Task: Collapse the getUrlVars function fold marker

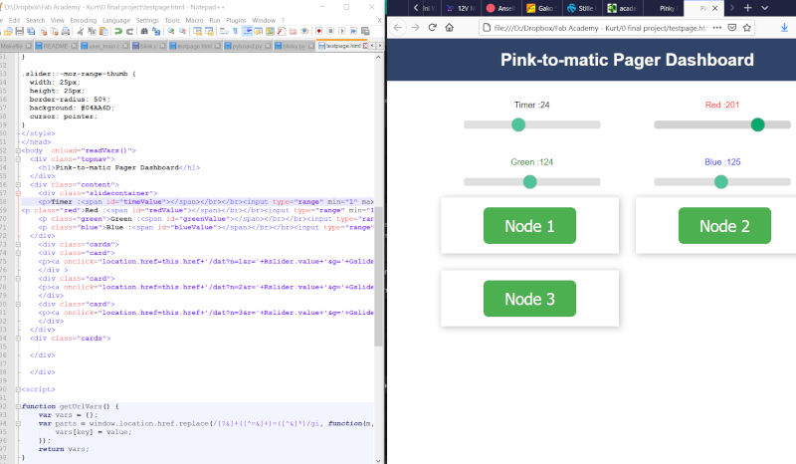Action: point(18,406)
